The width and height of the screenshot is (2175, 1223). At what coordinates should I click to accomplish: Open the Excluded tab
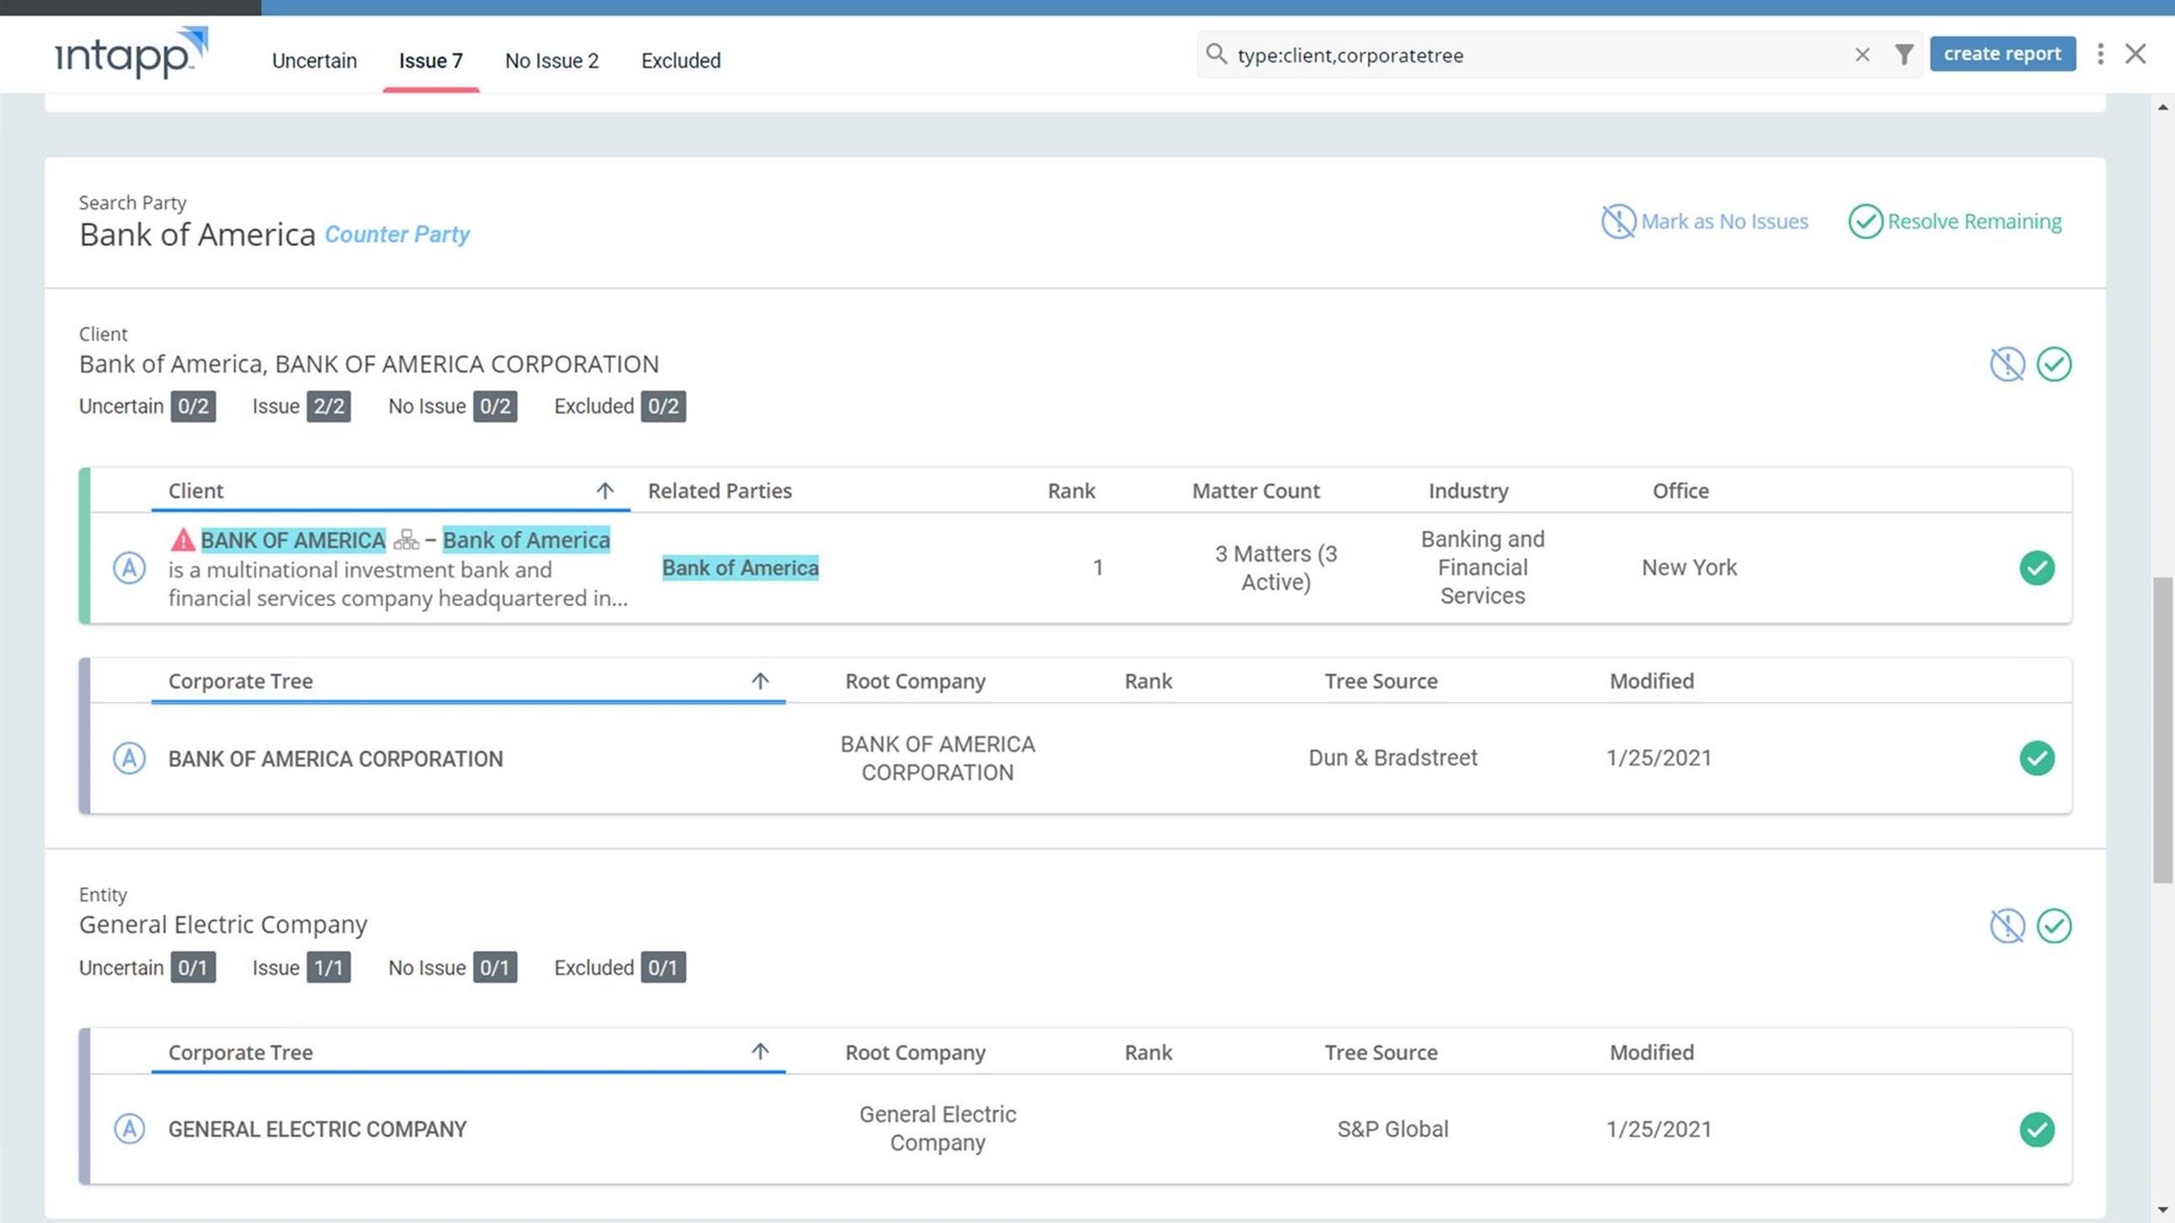click(x=681, y=60)
